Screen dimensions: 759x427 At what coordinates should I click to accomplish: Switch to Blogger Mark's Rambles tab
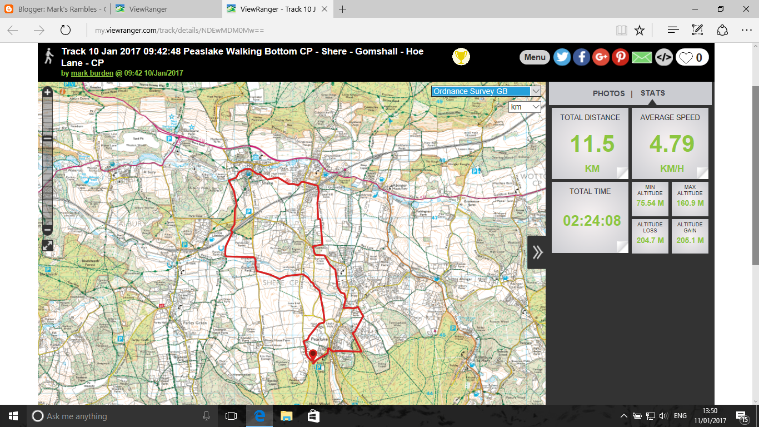tap(54, 9)
